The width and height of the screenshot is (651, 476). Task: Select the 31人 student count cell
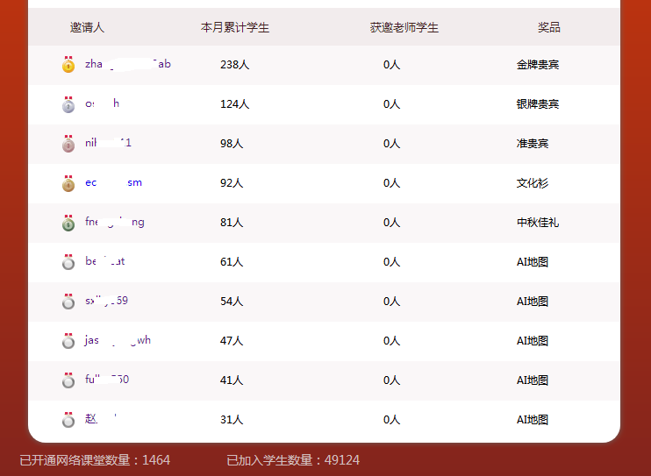232,420
